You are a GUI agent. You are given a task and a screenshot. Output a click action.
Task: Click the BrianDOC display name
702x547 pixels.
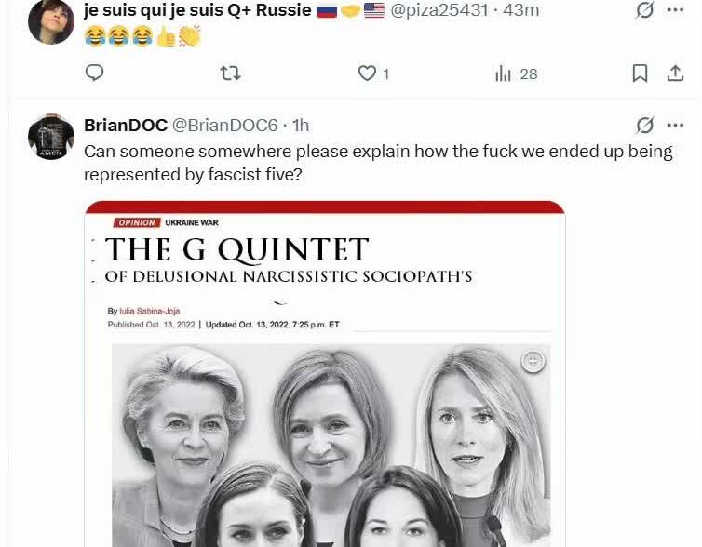[126, 126]
